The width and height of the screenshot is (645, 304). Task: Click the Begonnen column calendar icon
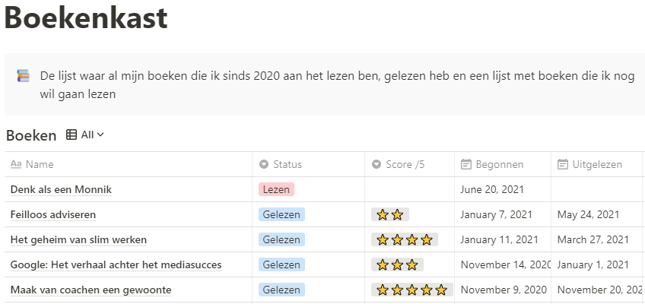click(x=466, y=164)
